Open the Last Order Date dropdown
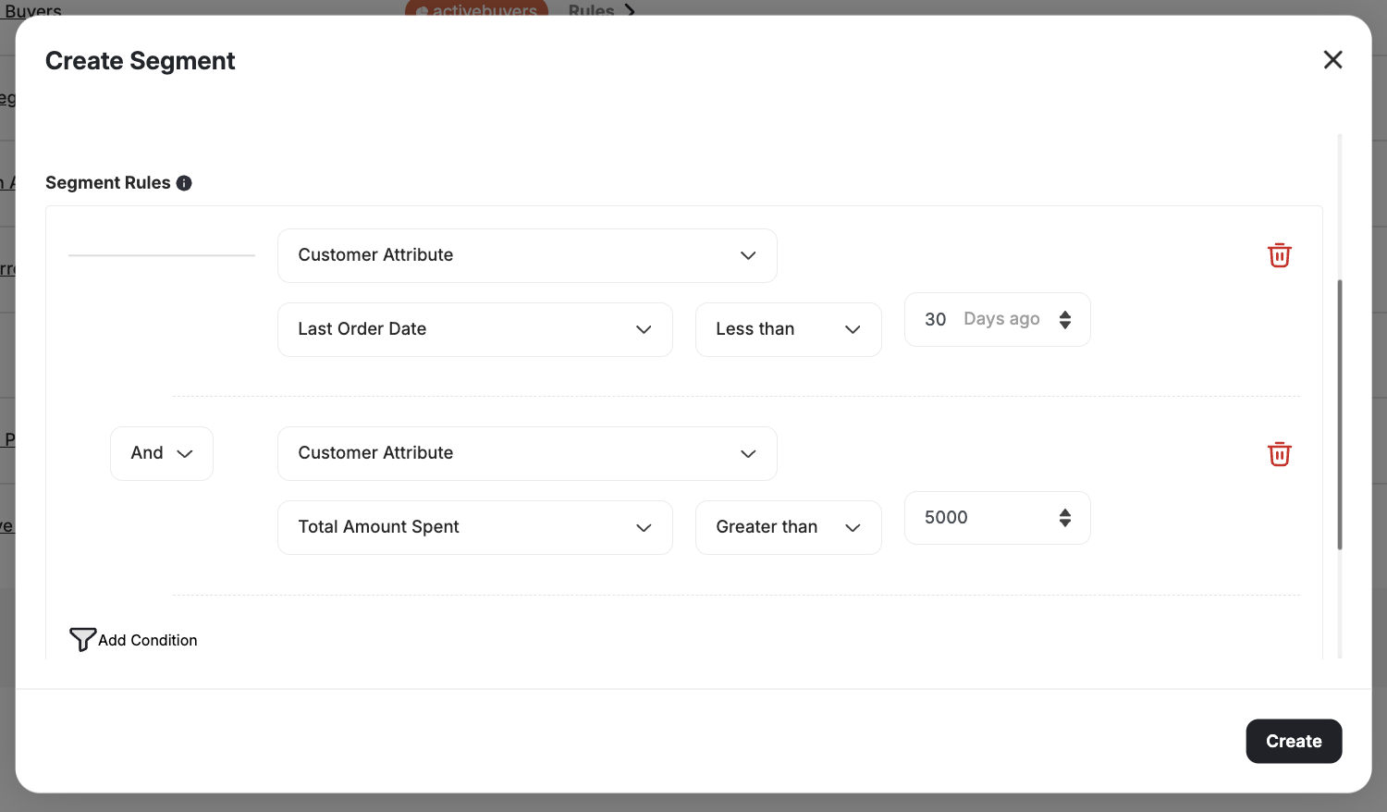 475,329
